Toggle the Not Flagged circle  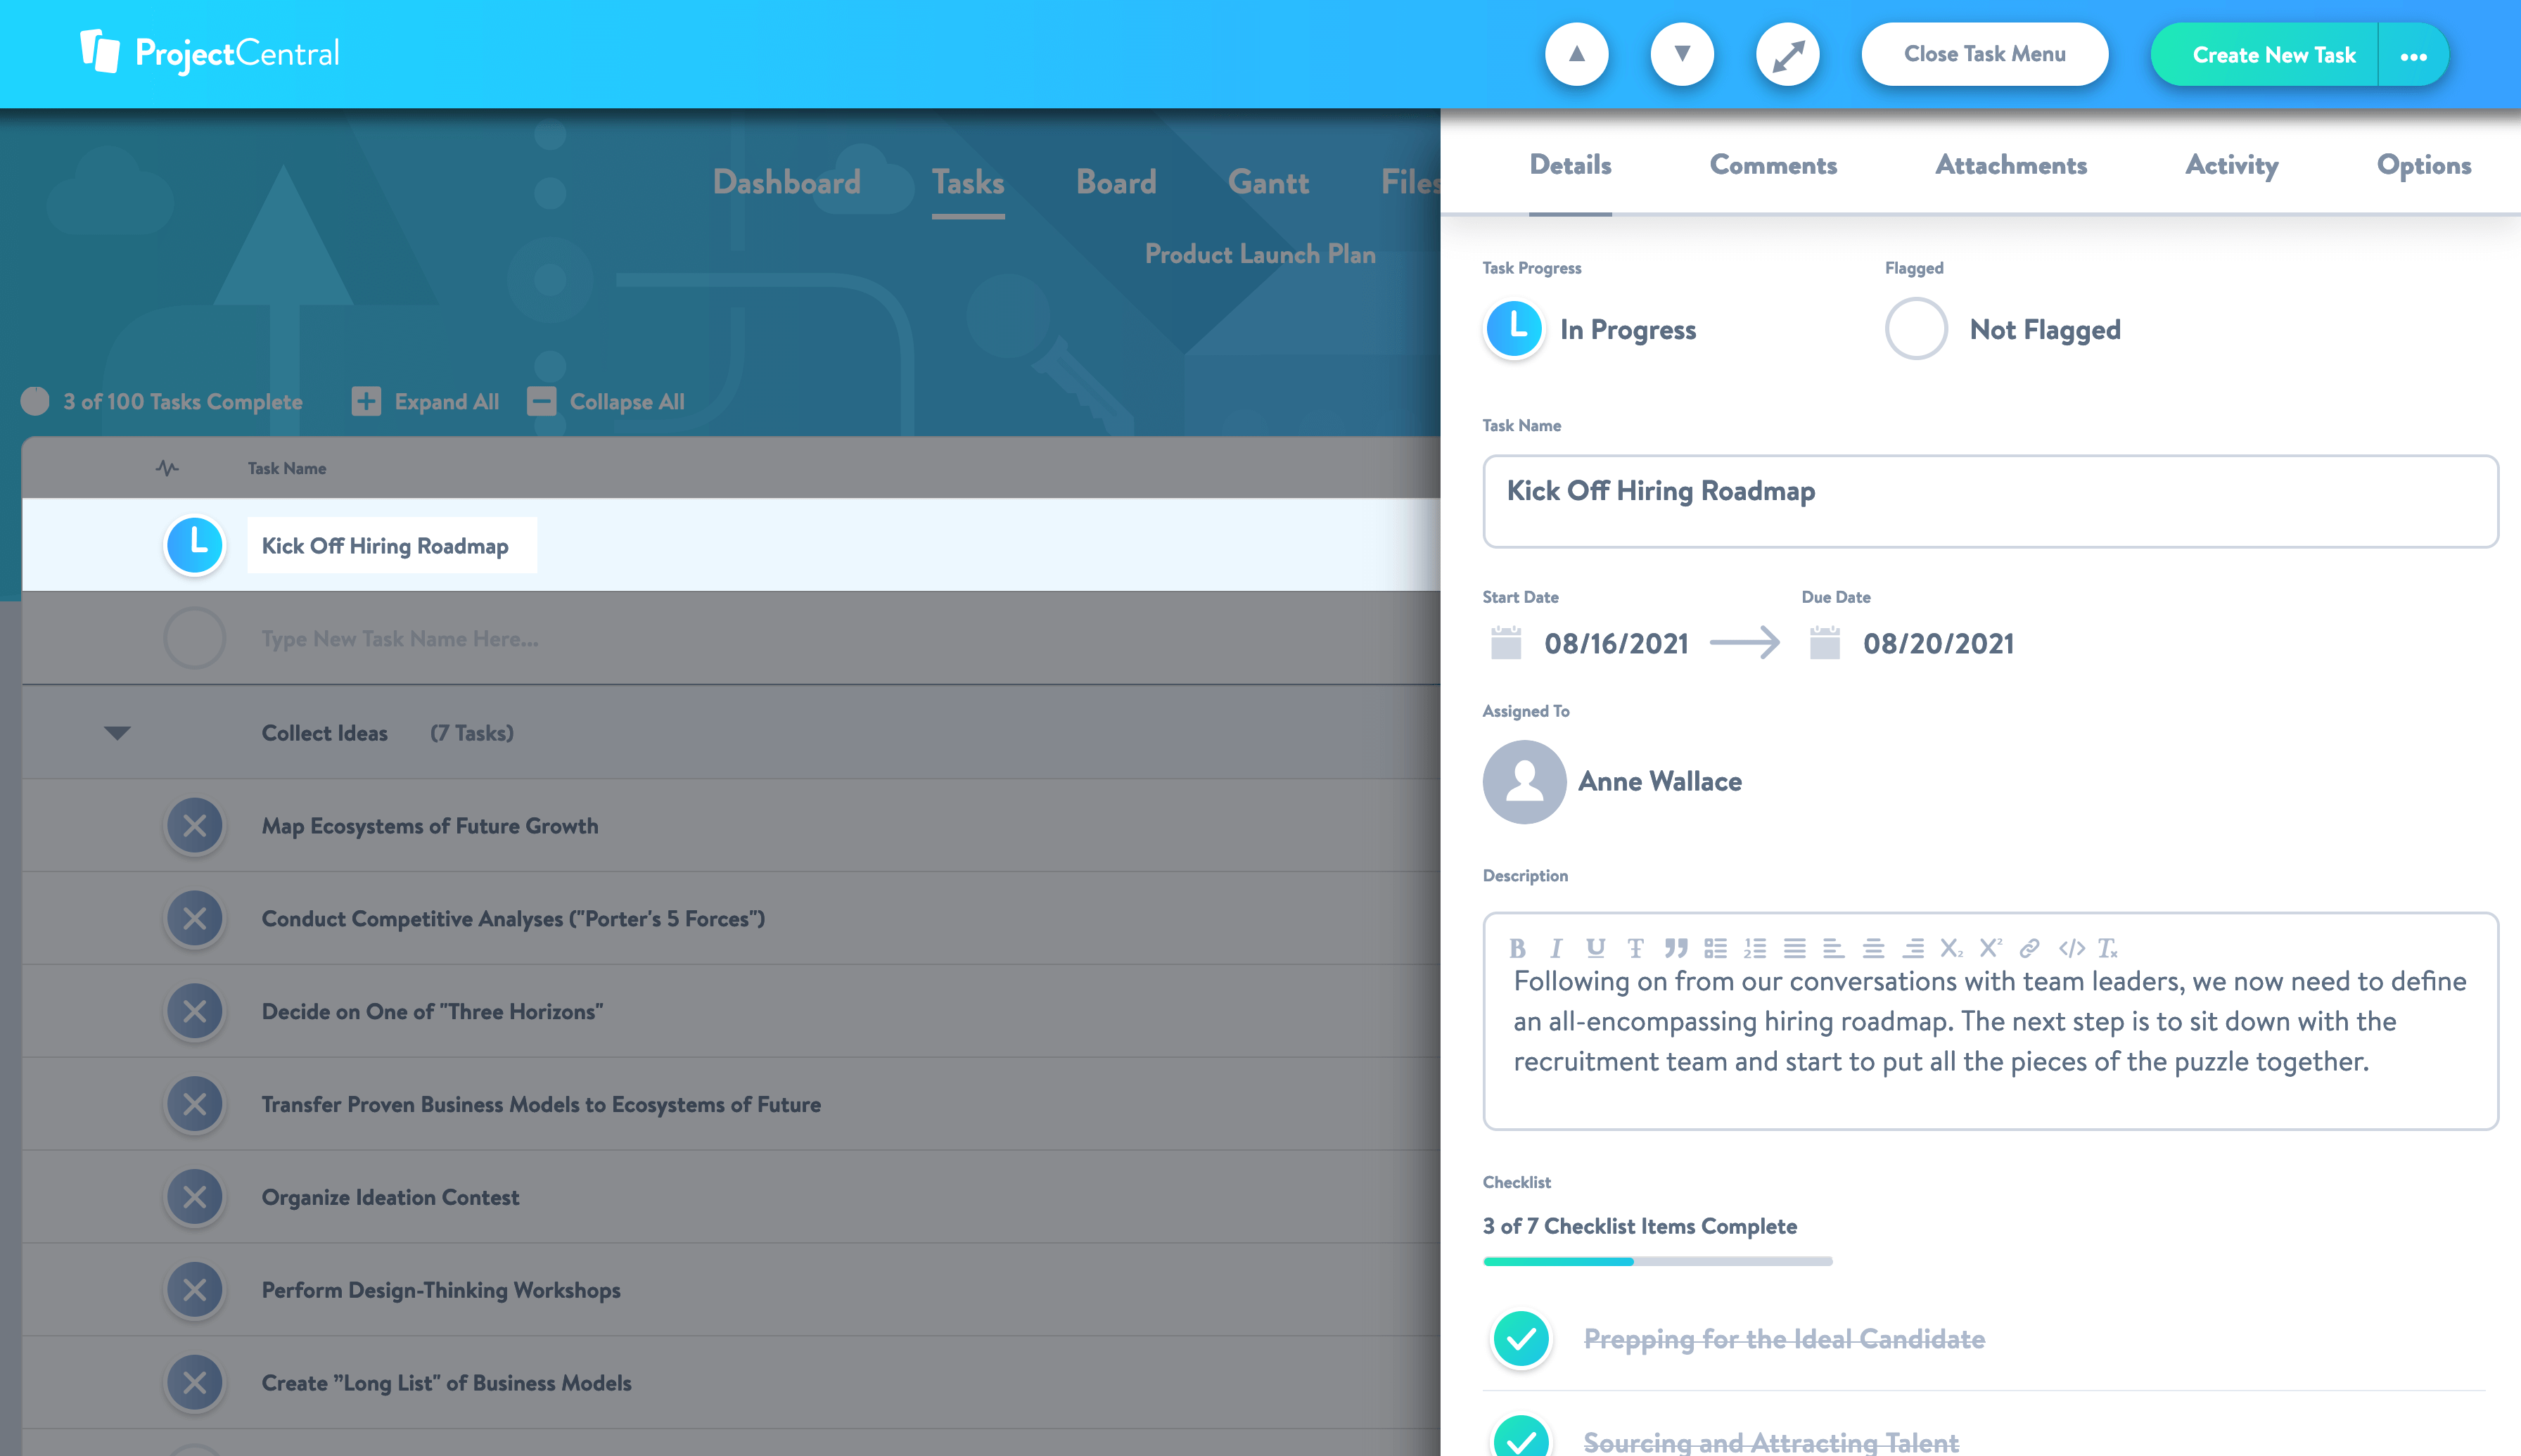(1915, 329)
